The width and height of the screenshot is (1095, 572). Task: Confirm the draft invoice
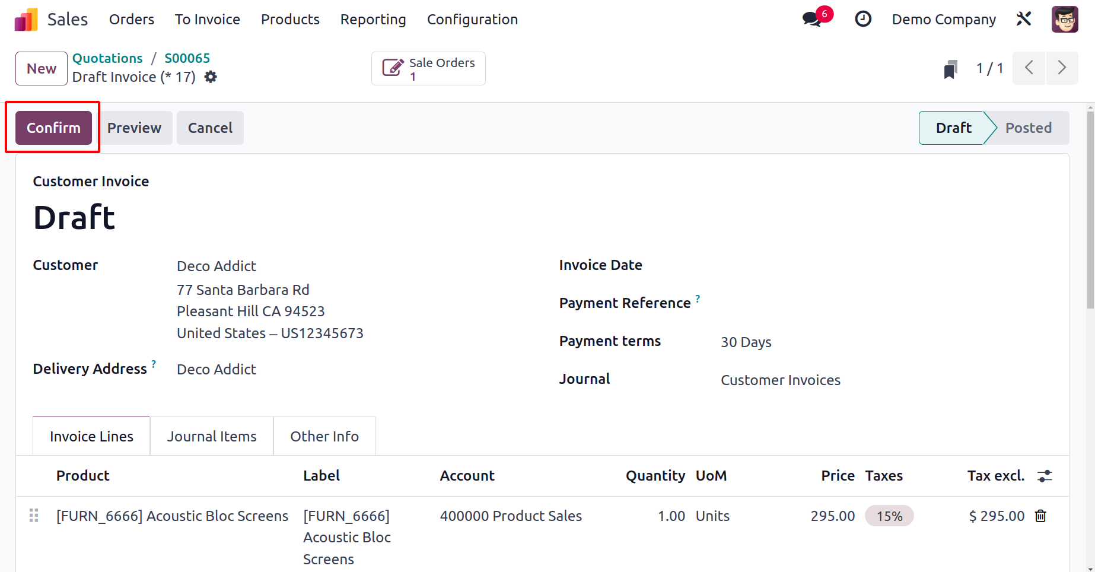(x=53, y=128)
